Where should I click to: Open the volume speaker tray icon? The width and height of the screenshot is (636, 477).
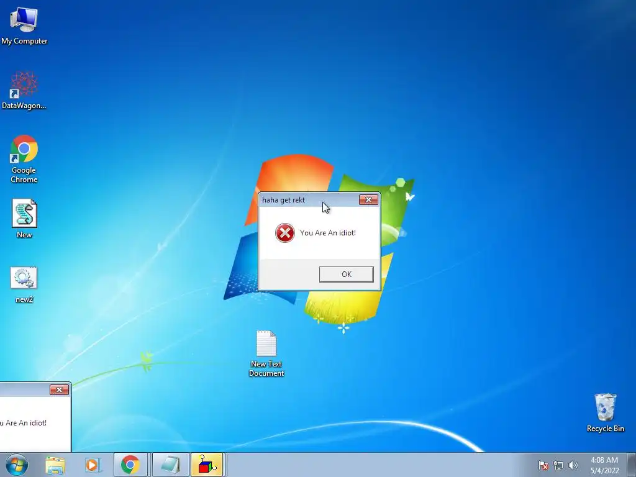point(573,465)
